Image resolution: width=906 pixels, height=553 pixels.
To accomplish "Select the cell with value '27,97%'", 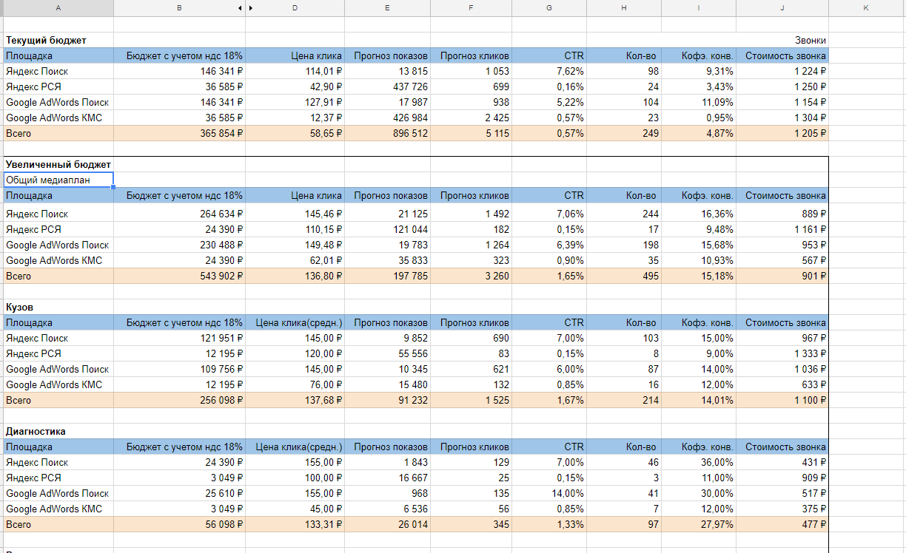I will click(x=697, y=524).
